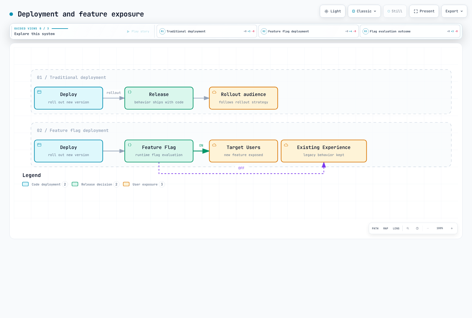Screen dimensions: 472x318
Task: Click the User exposure legend swatch
Action: tap(126, 184)
